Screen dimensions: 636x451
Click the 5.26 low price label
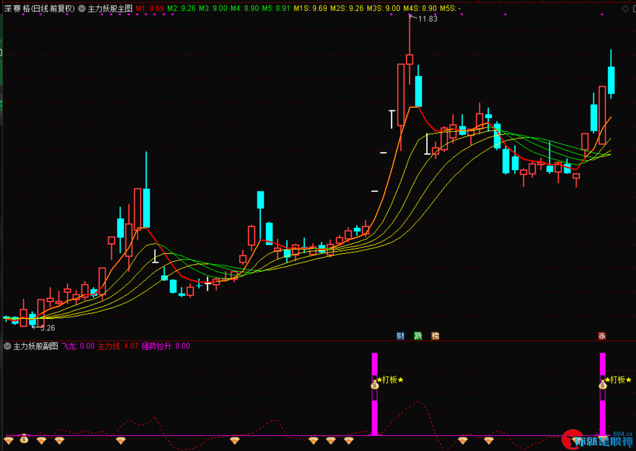[48, 328]
